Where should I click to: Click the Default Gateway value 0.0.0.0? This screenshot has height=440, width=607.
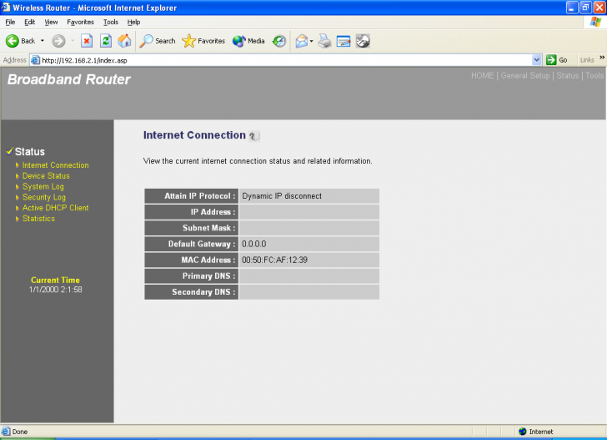254,245
